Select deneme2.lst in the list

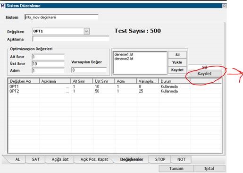pos(124,59)
